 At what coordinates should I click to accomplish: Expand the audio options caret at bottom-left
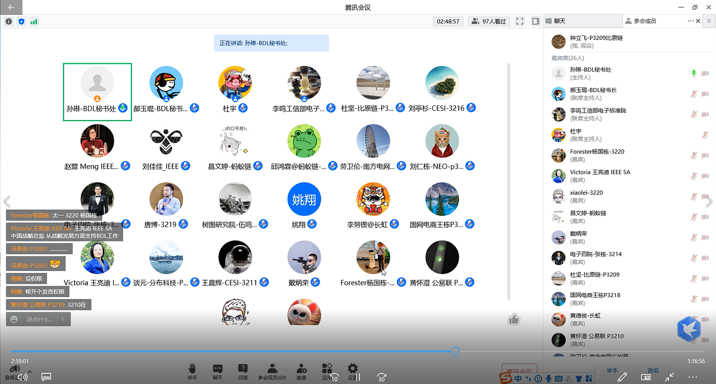(29, 372)
